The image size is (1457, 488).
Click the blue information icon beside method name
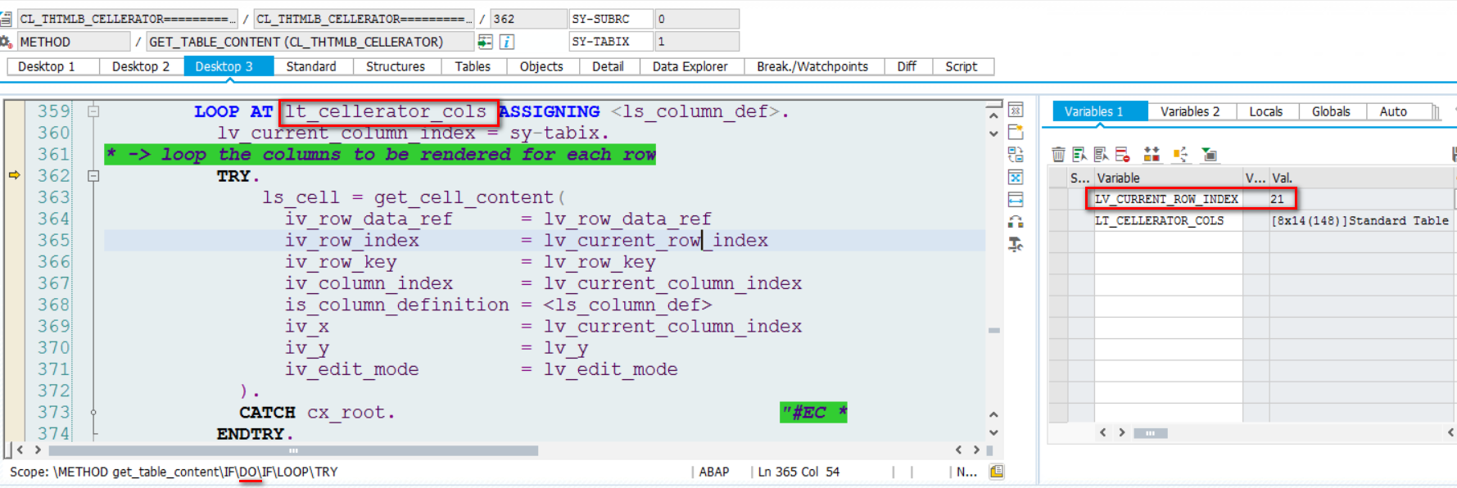[507, 42]
